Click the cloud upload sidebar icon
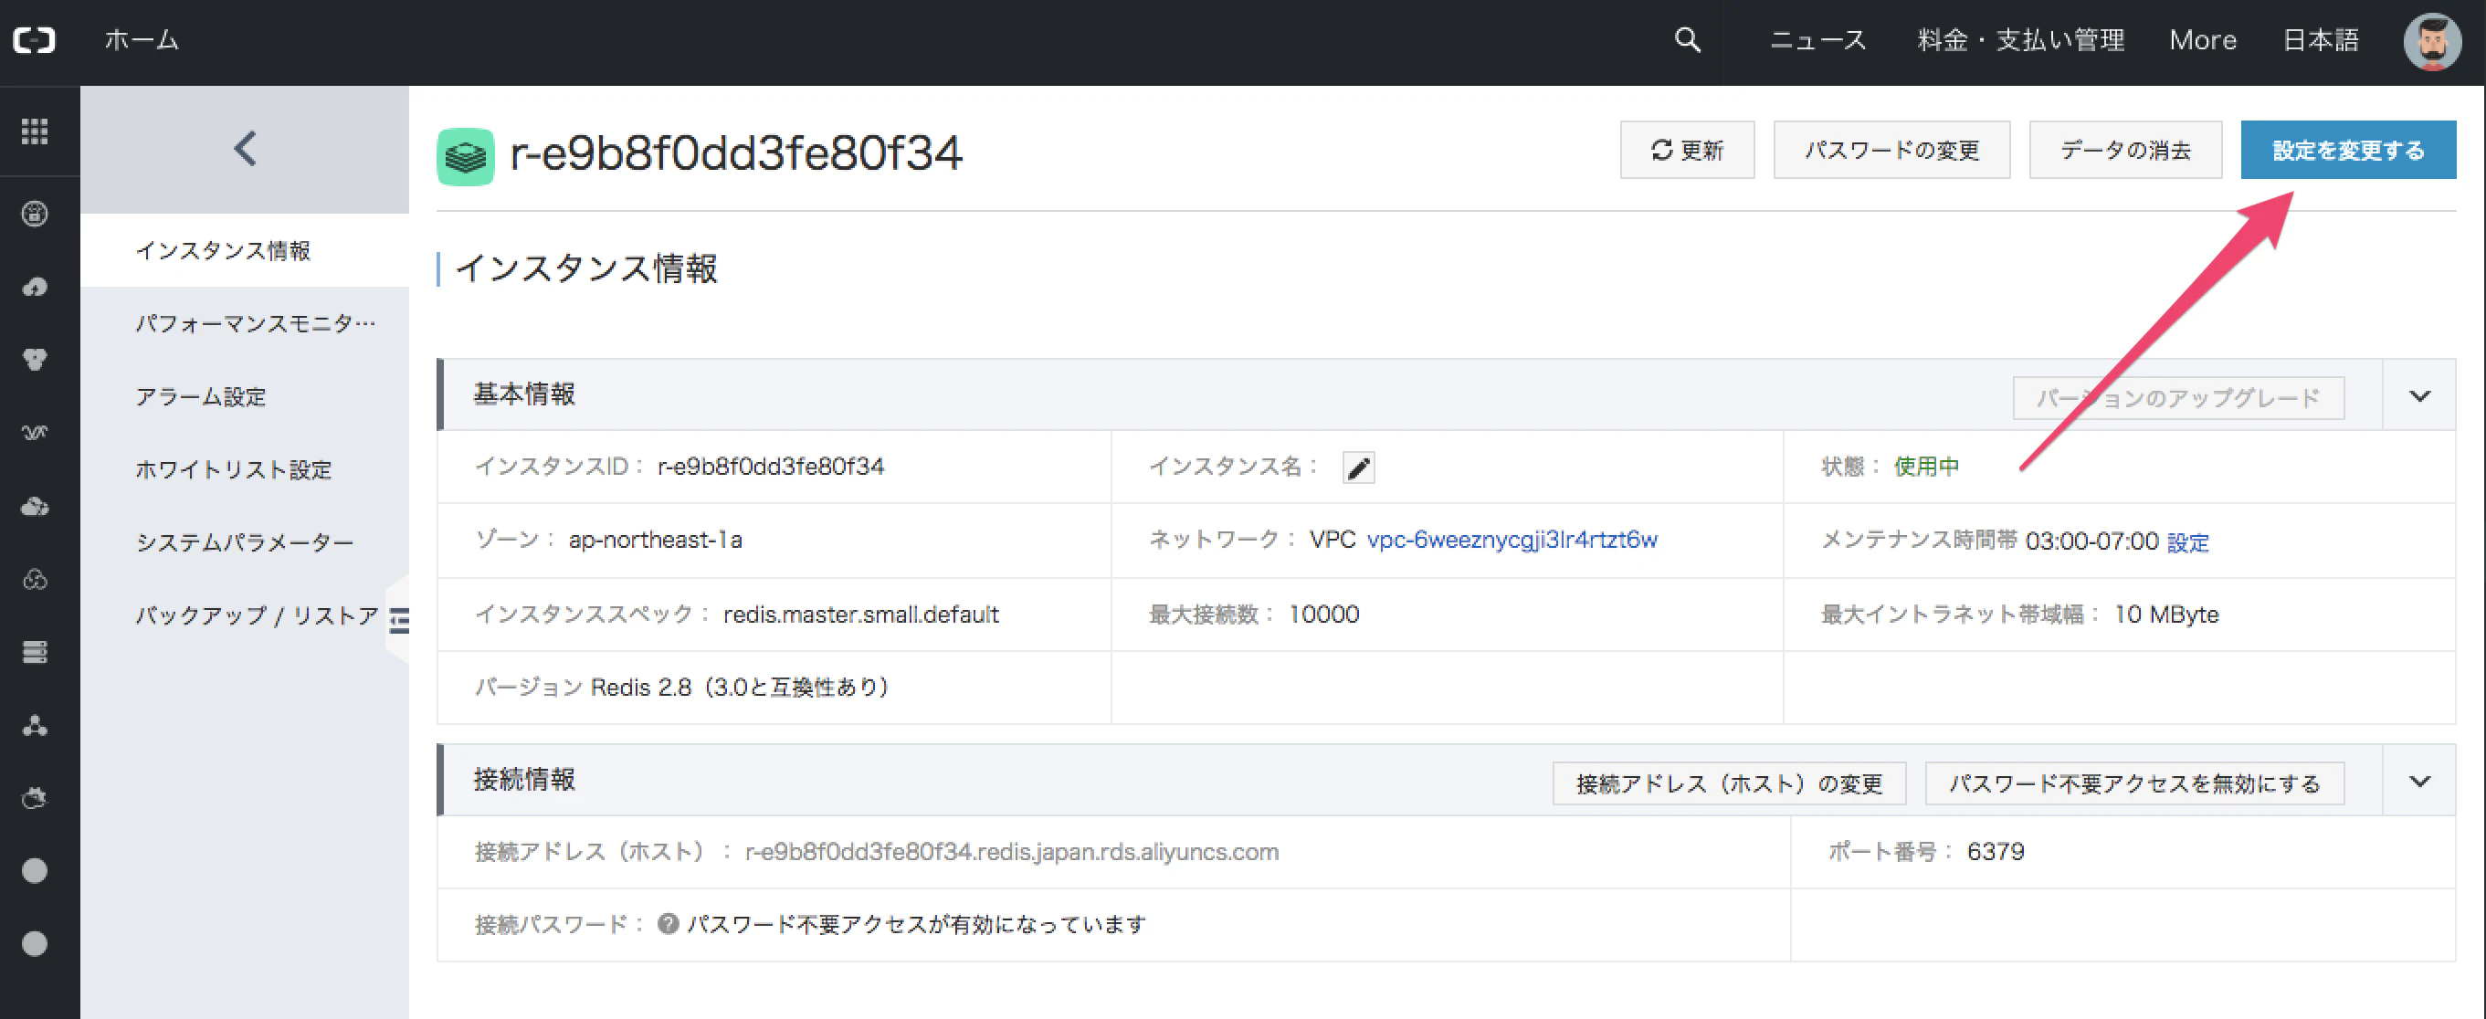 tap(35, 288)
